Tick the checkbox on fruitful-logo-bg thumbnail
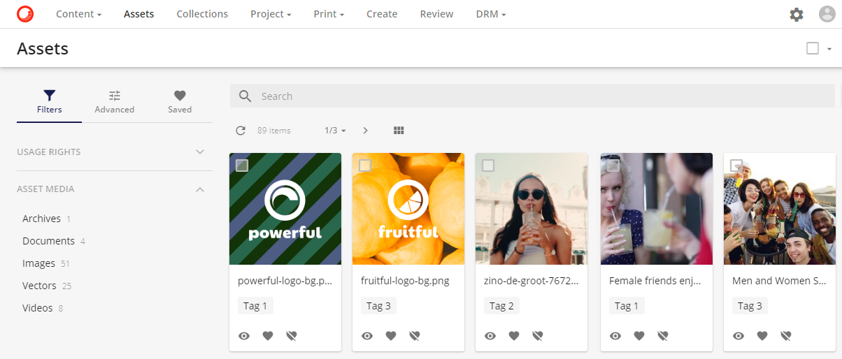Image resolution: width=842 pixels, height=359 pixels. tap(365, 166)
